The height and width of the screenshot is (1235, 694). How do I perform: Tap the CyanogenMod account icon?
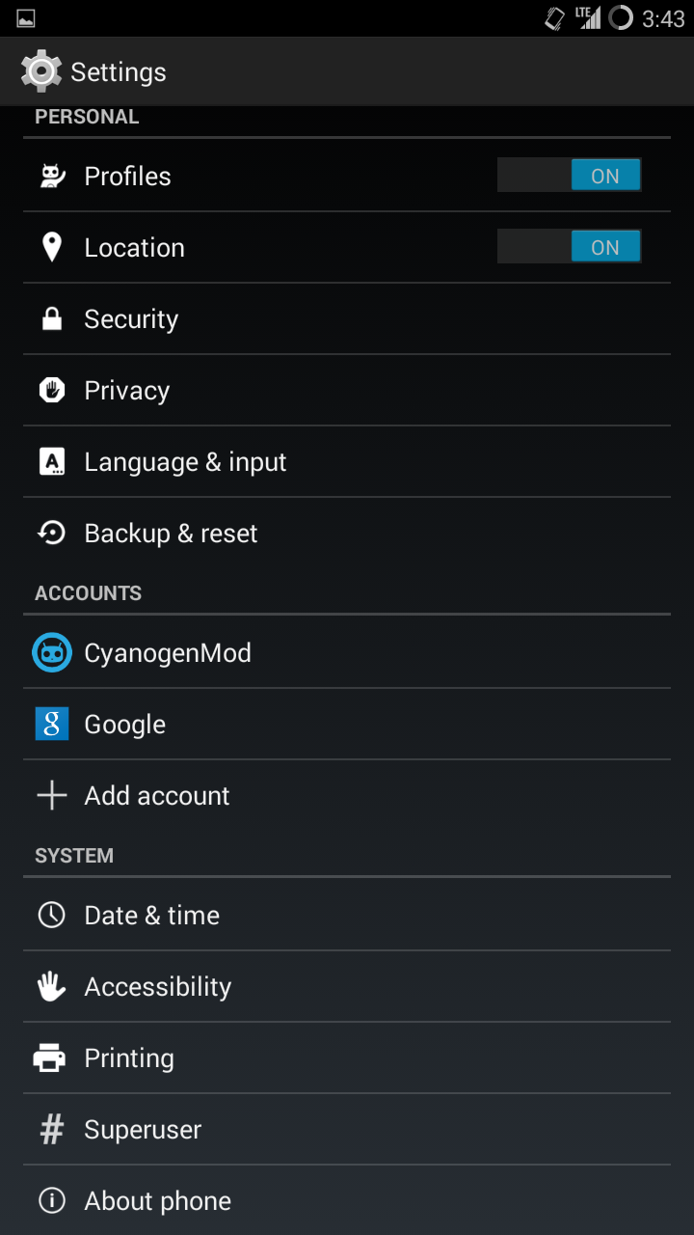click(52, 652)
